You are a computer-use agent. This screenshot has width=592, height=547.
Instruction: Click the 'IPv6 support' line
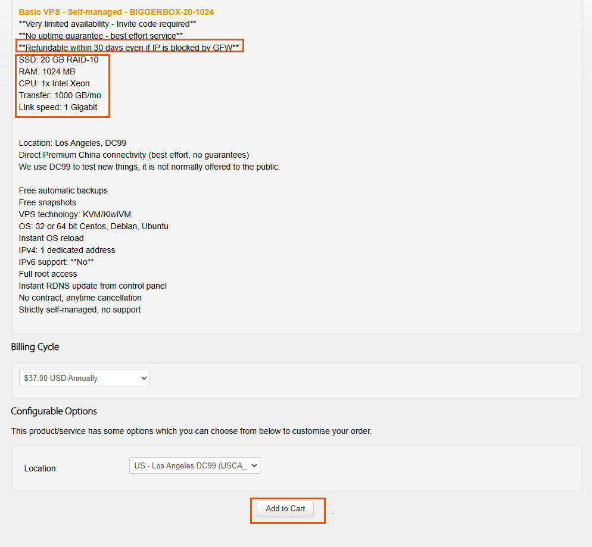coord(57,262)
